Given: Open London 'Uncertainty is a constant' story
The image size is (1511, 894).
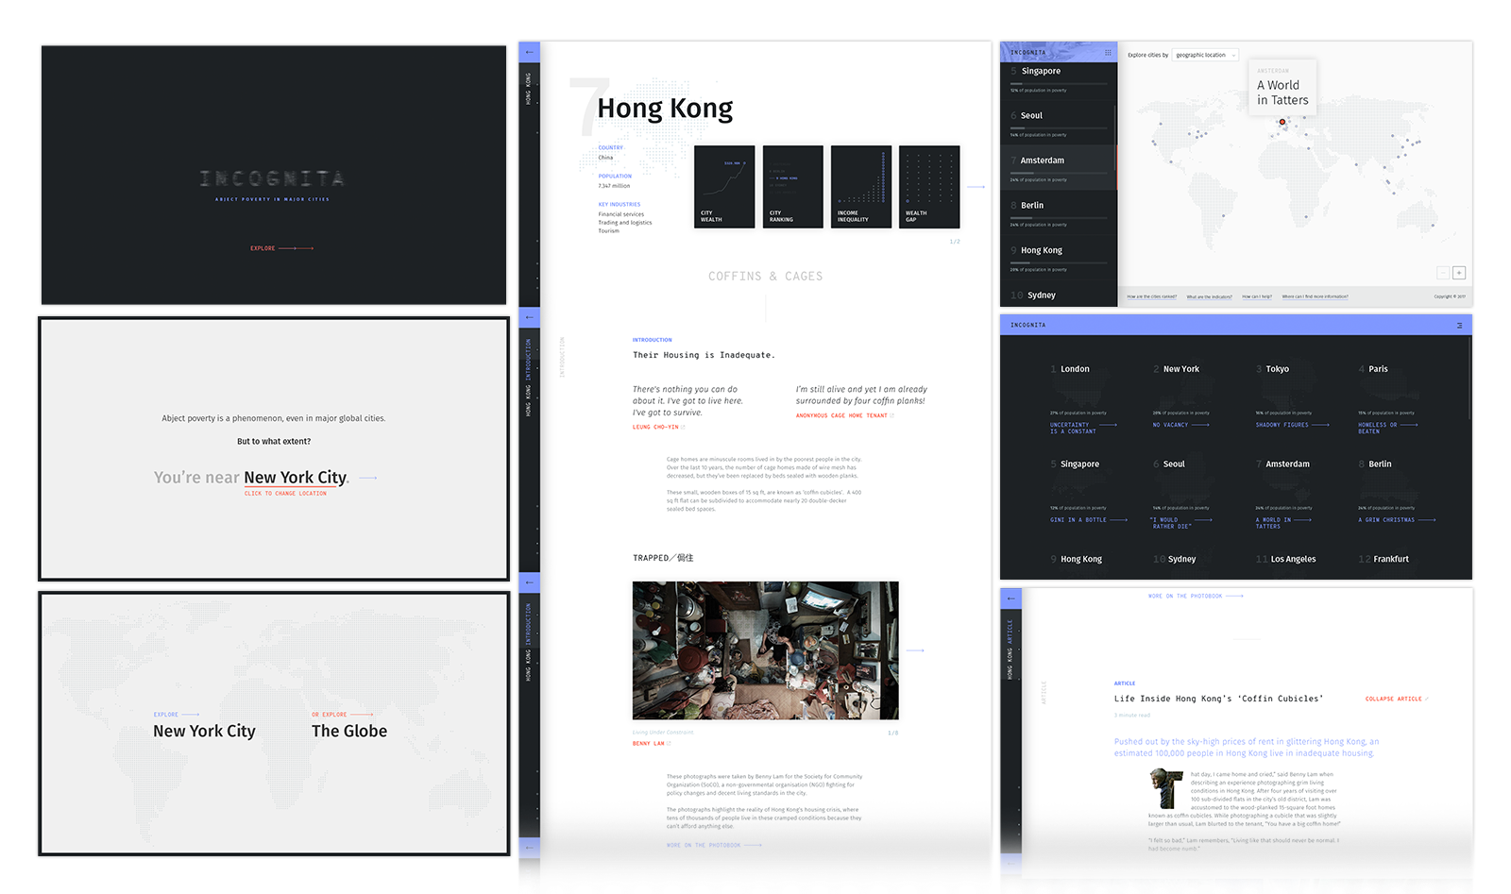Looking at the screenshot, I should click(x=1083, y=428).
